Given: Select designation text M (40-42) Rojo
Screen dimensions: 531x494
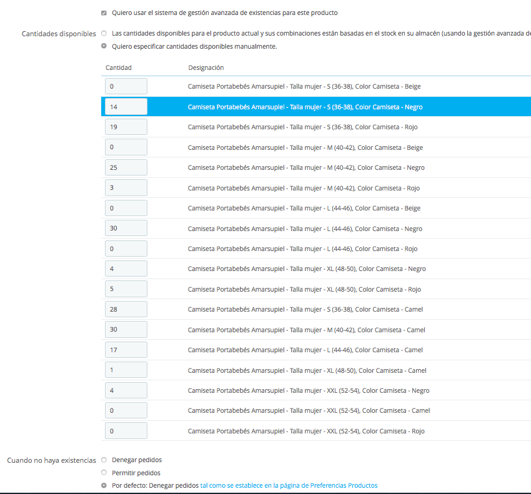Looking at the screenshot, I should tap(304, 188).
